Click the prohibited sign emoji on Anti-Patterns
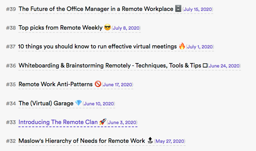This screenshot has height=151, width=256. (98, 84)
